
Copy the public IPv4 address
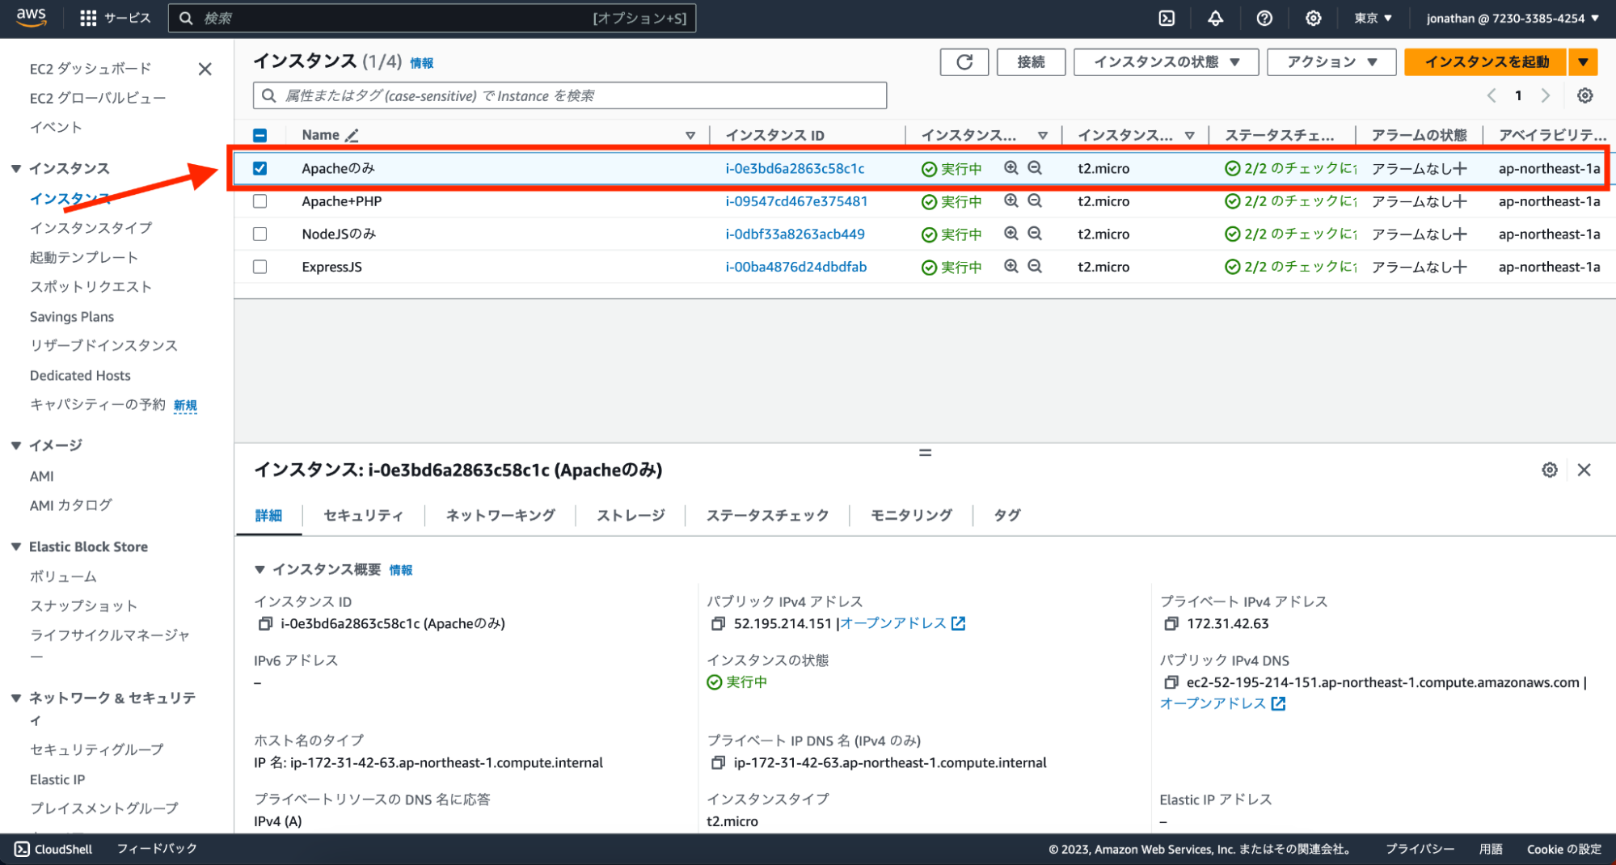coord(718,623)
